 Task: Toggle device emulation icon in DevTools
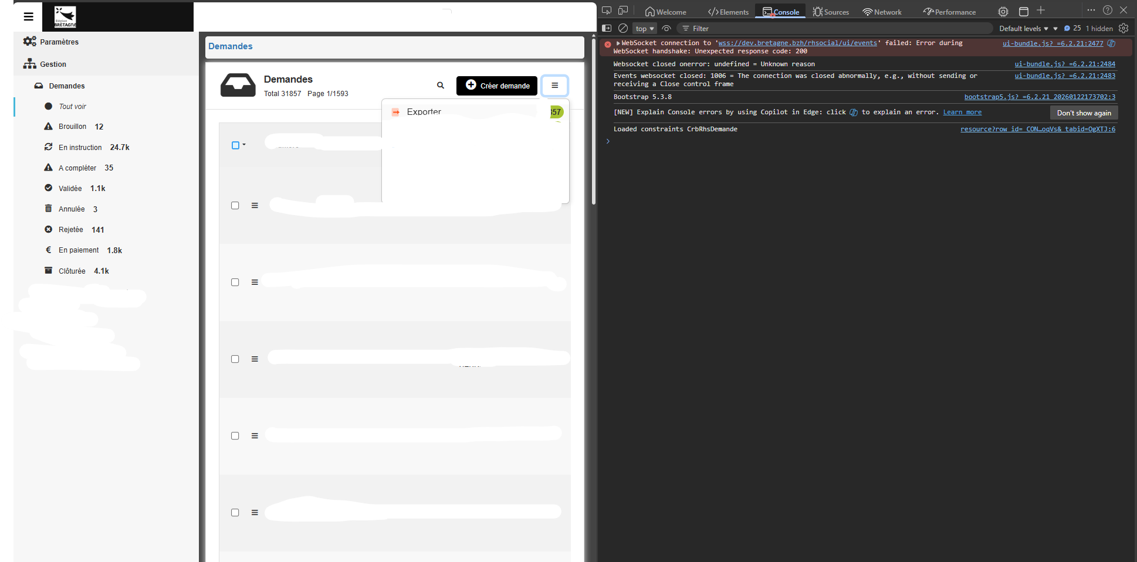pyautogui.click(x=623, y=11)
